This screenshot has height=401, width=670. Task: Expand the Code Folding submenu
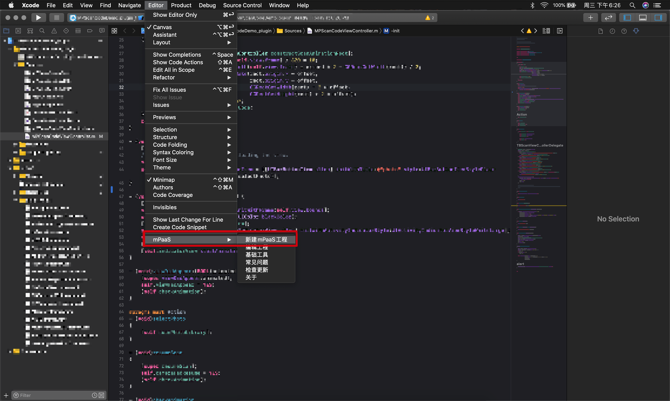point(191,145)
